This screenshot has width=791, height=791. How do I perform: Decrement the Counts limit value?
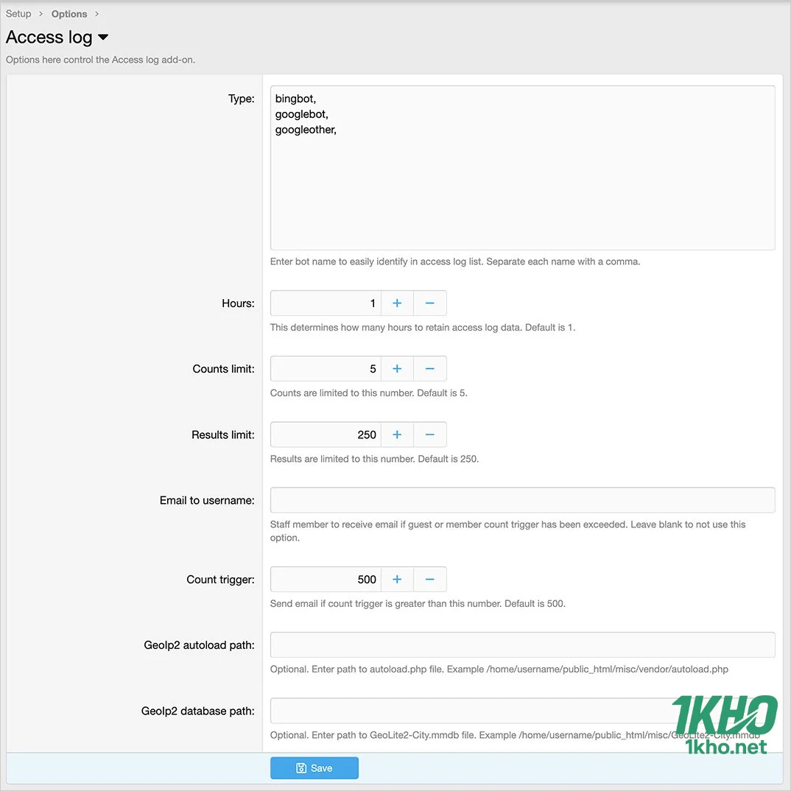coord(430,368)
